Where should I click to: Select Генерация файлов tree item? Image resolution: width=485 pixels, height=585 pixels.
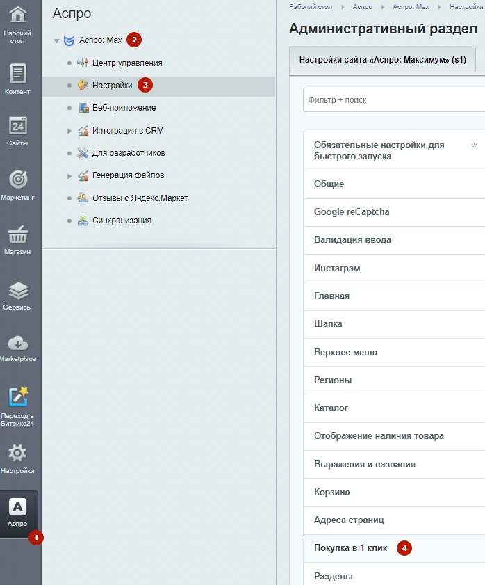[129, 175]
